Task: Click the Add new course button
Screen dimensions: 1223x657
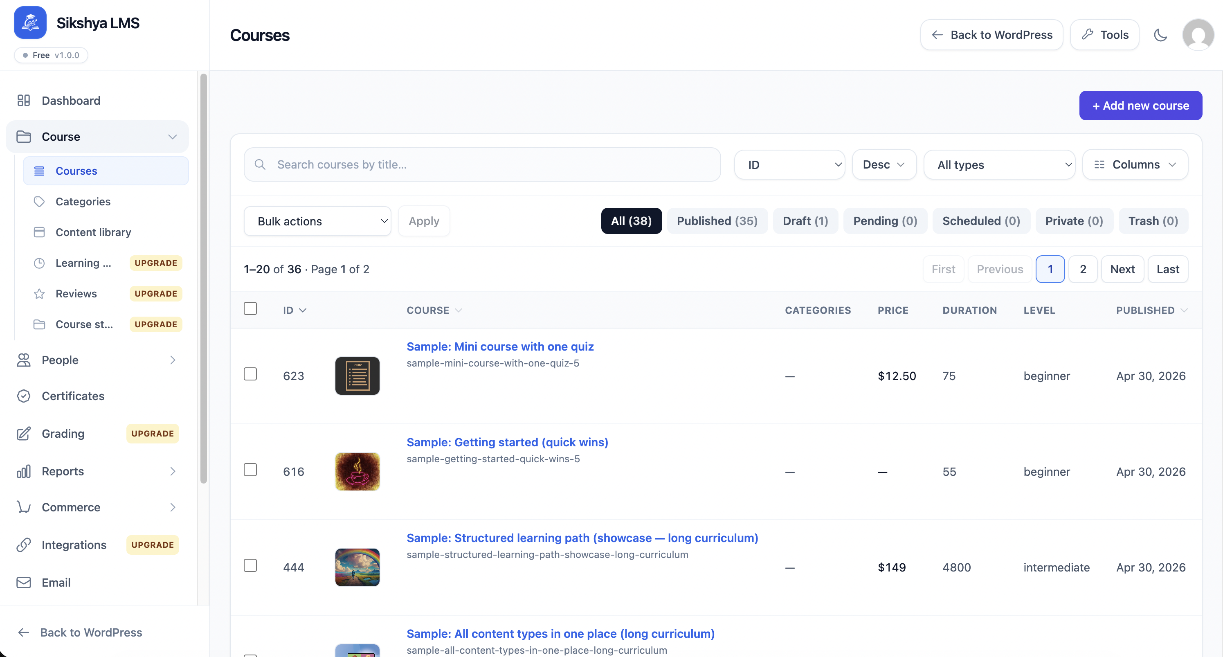Action: point(1140,106)
